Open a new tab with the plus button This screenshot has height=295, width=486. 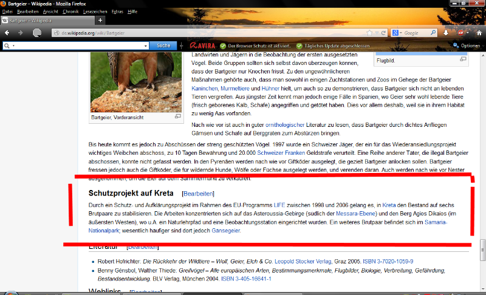click(100, 21)
